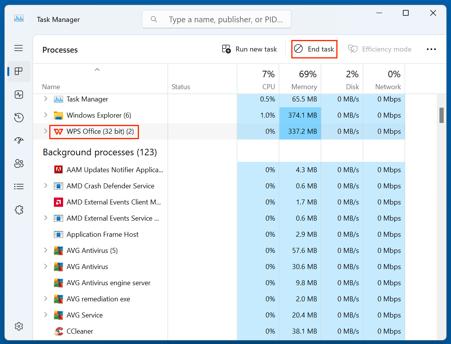Expand the AVG Antivirus process group

[x=45, y=250]
